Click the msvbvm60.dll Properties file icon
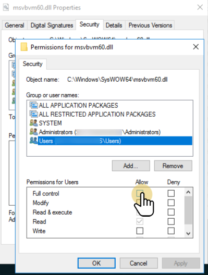 pyautogui.click(x=6, y=7)
